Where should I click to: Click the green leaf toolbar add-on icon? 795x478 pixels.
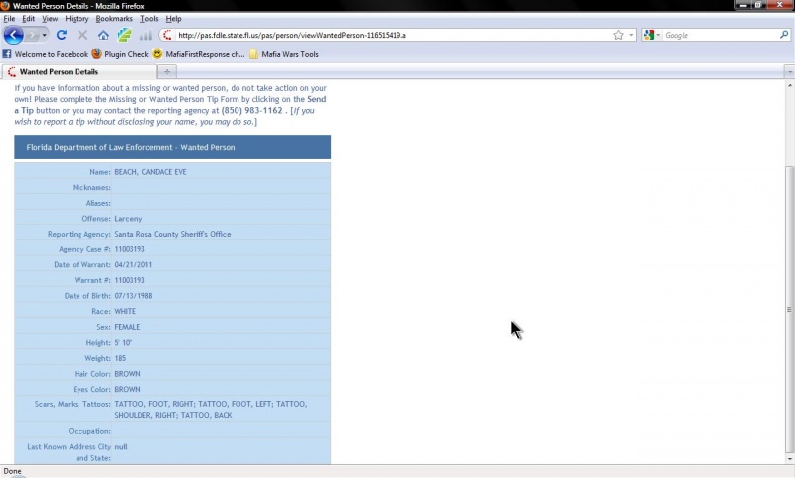tap(125, 35)
